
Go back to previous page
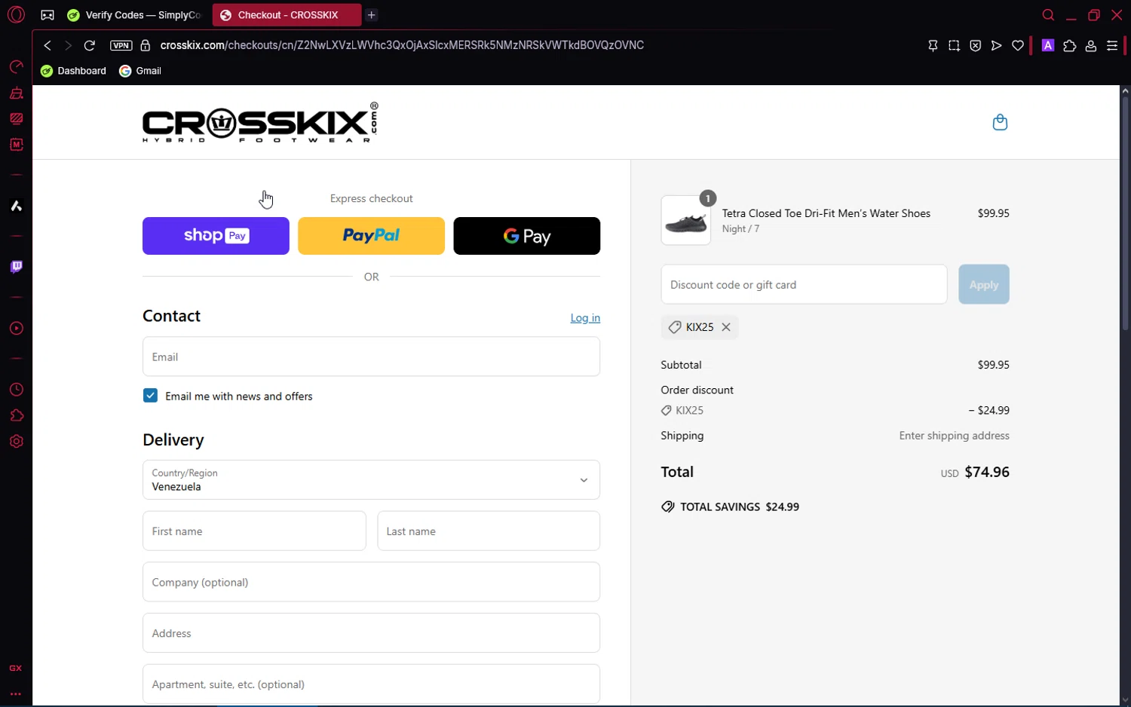48,45
